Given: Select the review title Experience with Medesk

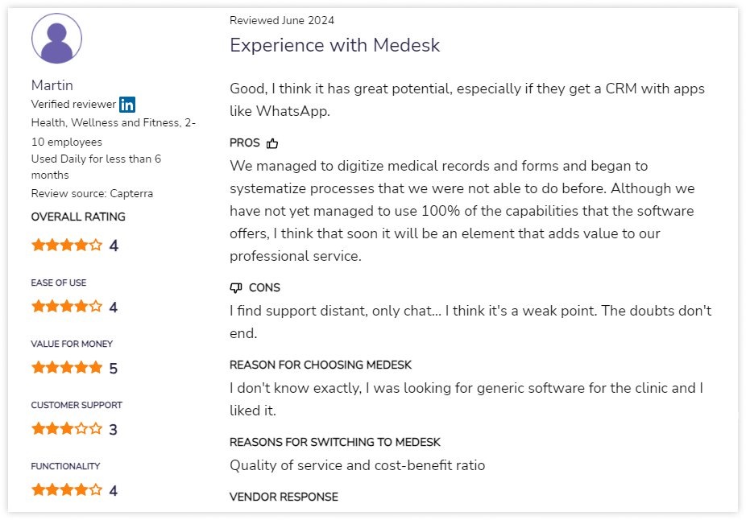Looking at the screenshot, I should point(335,45).
